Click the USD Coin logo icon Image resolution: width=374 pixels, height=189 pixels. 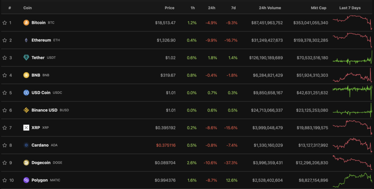pyautogui.click(x=26, y=93)
